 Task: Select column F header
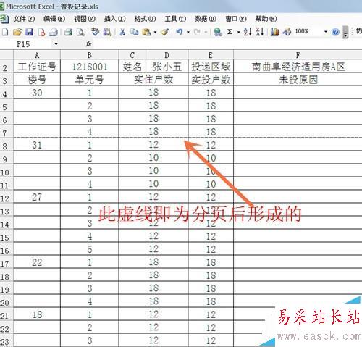[x=298, y=55]
